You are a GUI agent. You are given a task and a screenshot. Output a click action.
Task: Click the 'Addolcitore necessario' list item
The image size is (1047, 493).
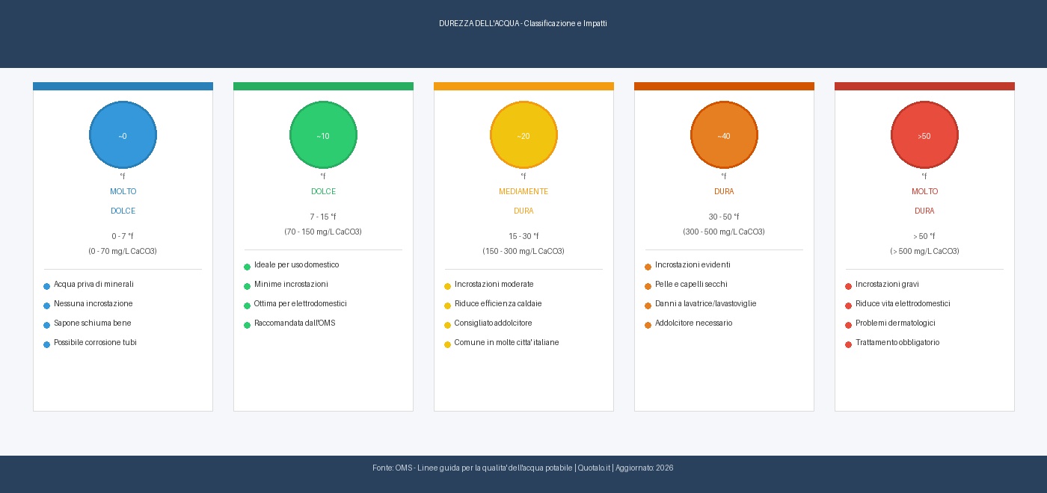click(x=693, y=323)
